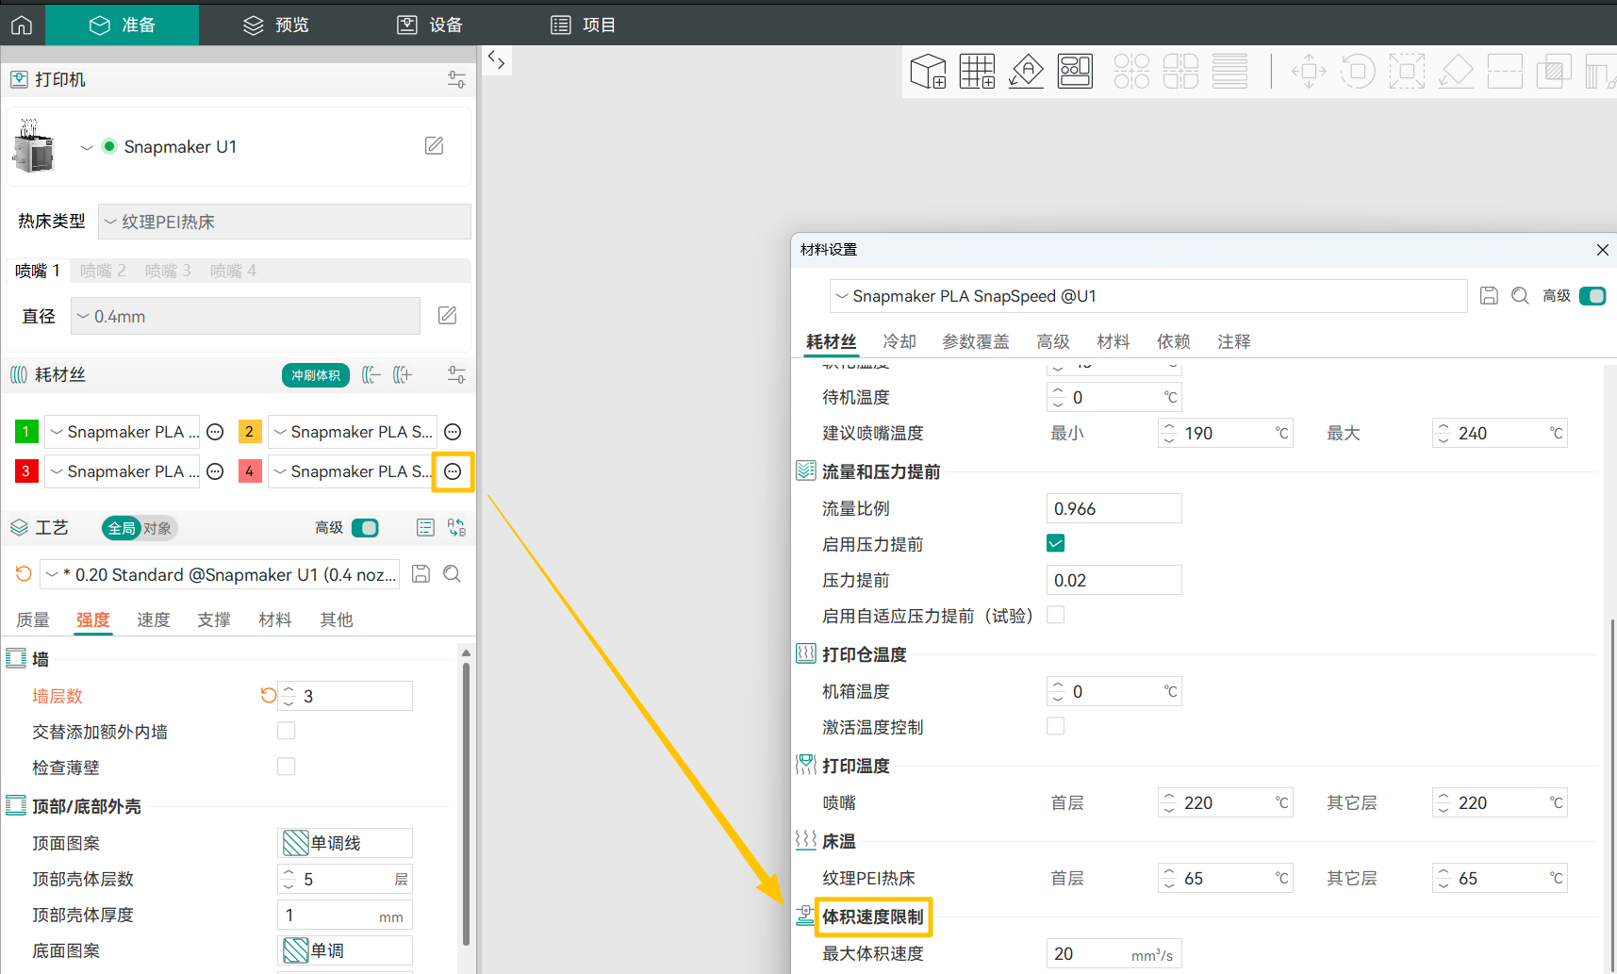Save the 0.20 Standard process preset
Screen dimensions: 1617x974
pos(421,574)
